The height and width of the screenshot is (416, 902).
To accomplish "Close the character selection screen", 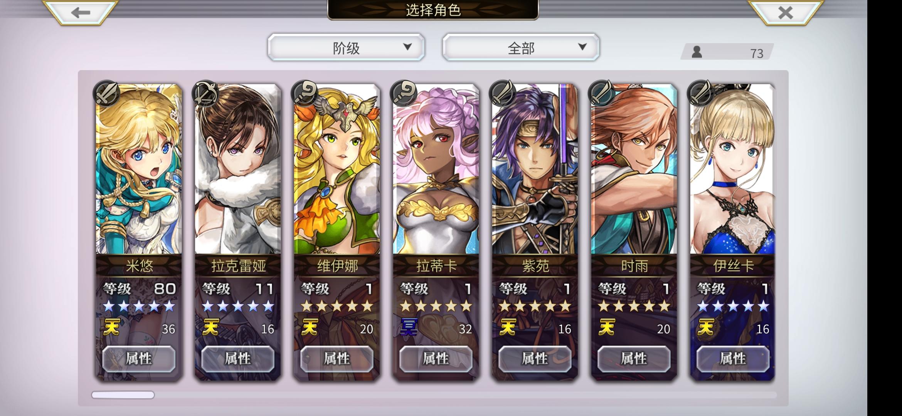I will pyautogui.click(x=785, y=12).
